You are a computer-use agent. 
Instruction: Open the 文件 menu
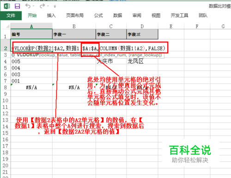point(11,15)
